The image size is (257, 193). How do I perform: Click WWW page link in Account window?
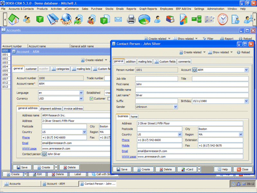[29, 149]
